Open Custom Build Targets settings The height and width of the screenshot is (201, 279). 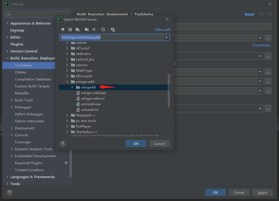32,86
